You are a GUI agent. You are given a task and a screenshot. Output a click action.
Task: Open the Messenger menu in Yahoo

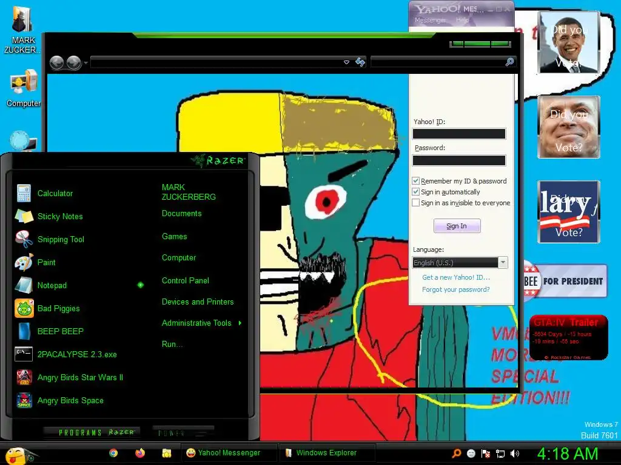[430, 20]
